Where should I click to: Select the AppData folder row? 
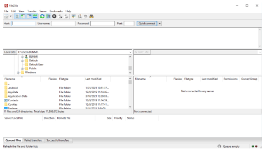pyautogui.click(x=66, y=92)
